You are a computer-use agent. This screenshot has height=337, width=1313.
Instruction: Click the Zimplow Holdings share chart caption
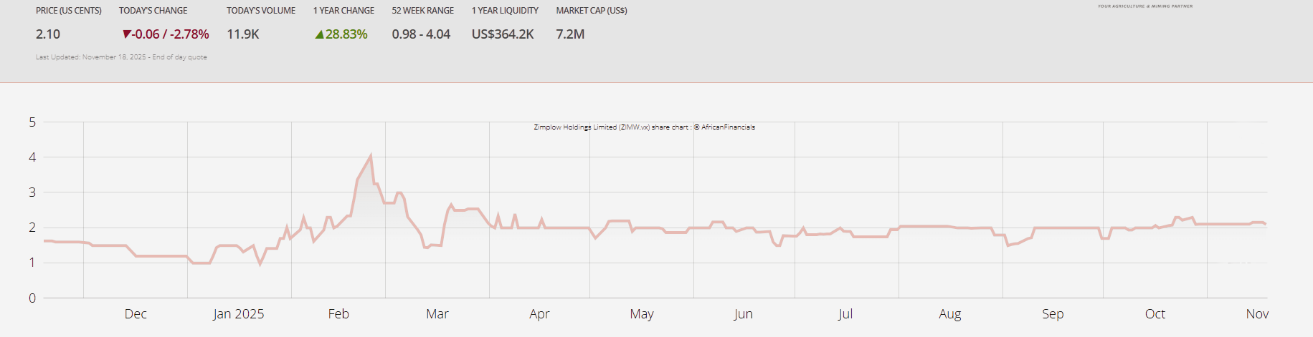[644, 127]
